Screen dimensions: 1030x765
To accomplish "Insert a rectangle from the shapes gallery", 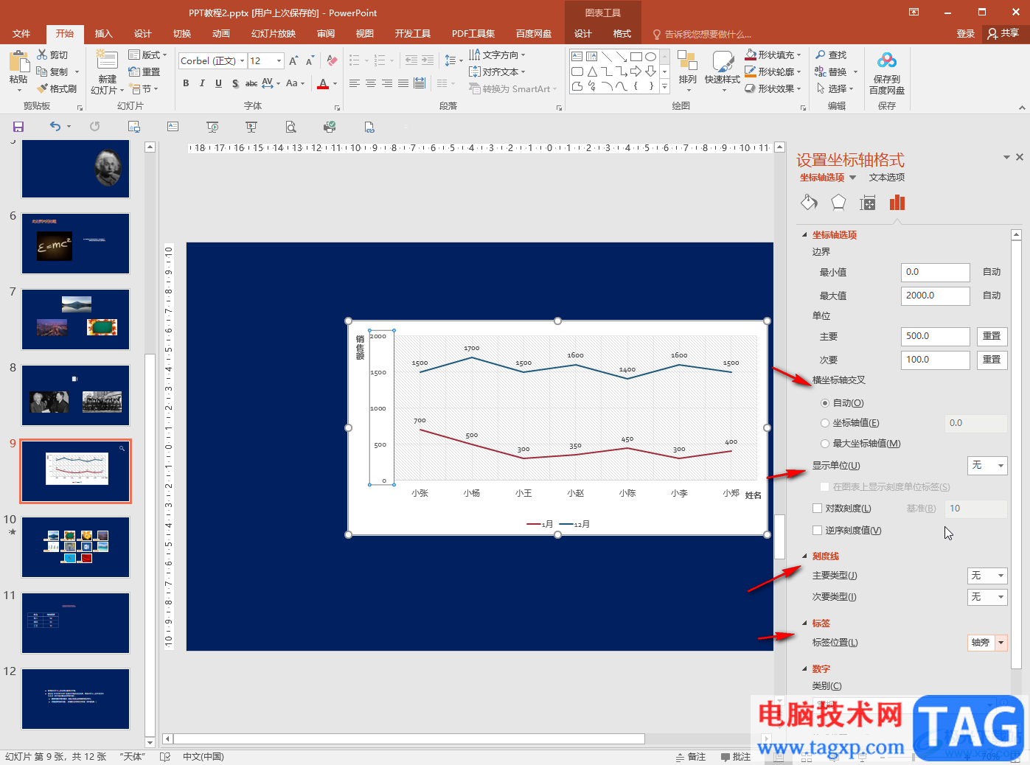I will [636, 57].
